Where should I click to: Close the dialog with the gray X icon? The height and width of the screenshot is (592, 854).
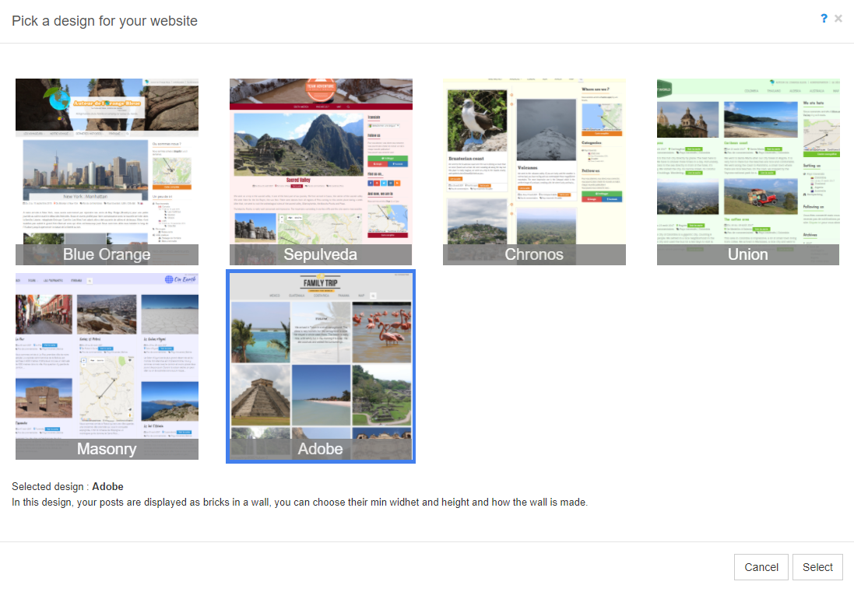click(x=838, y=18)
